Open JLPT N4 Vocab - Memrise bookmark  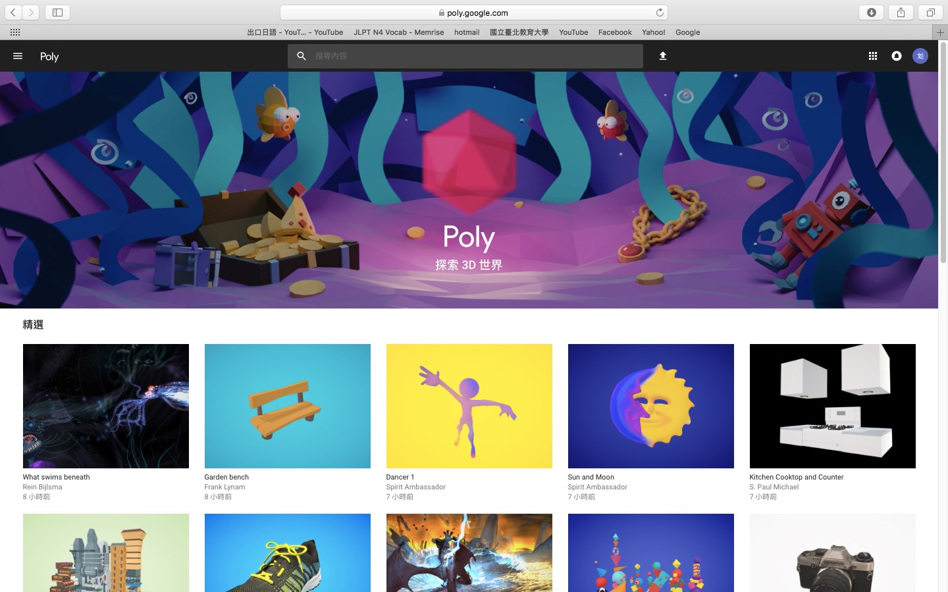coord(398,32)
